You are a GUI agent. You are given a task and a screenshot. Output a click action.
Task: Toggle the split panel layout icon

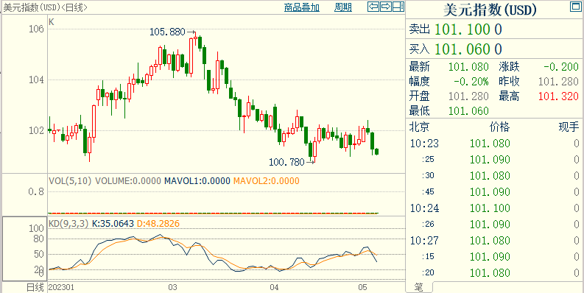pyautogui.click(x=398, y=7)
